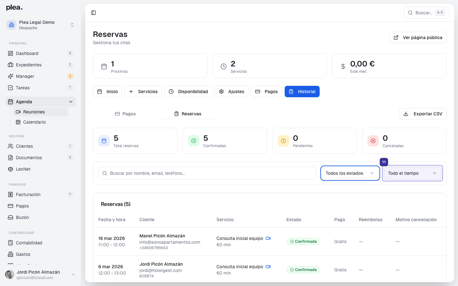This screenshot has width=458, height=286.
Task: Click the Próximas calendar icon
Action: point(104,66)
